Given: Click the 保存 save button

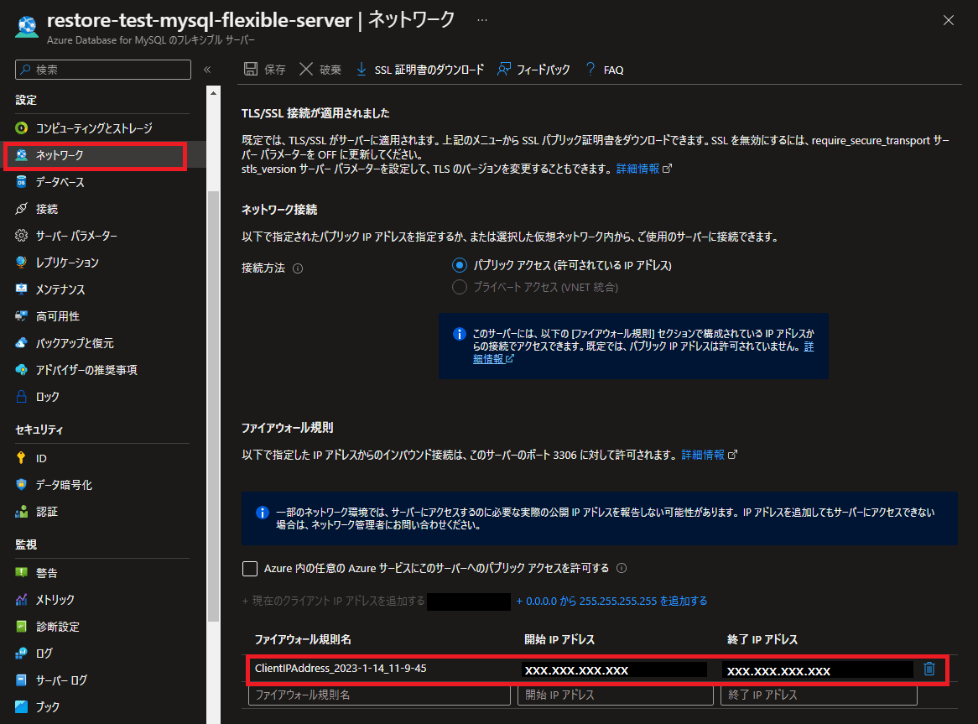Looking at the screenshot, I should (264, 70).
